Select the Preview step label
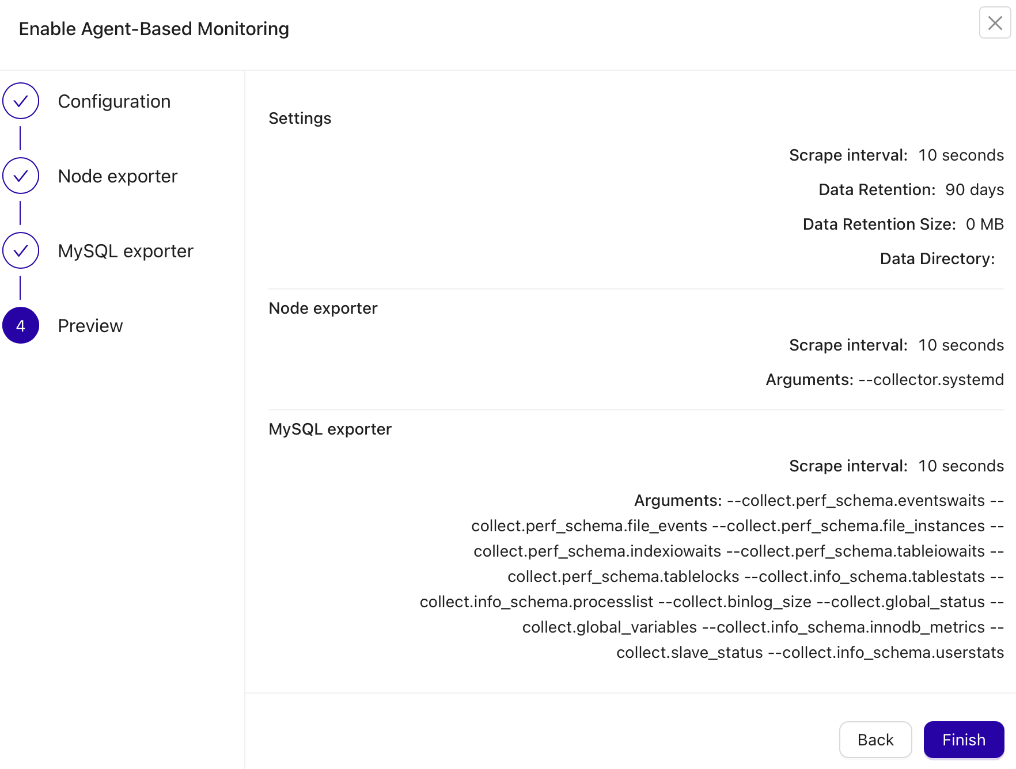 click(90, 326)
